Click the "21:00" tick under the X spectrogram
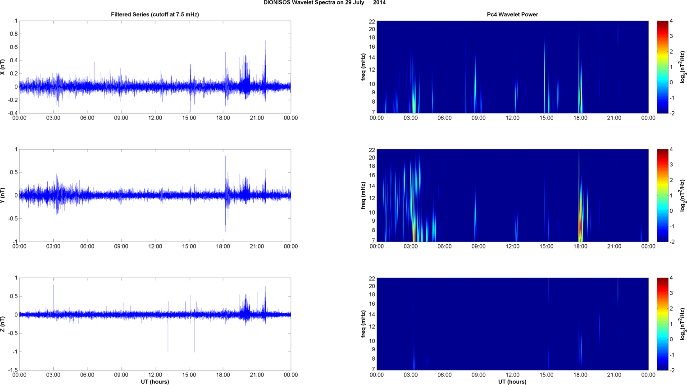687x385 pixels. point(614,118)
